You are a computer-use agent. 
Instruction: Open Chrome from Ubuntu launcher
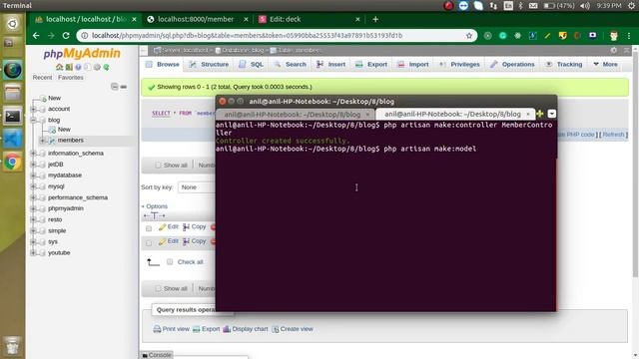click(12, 162)
